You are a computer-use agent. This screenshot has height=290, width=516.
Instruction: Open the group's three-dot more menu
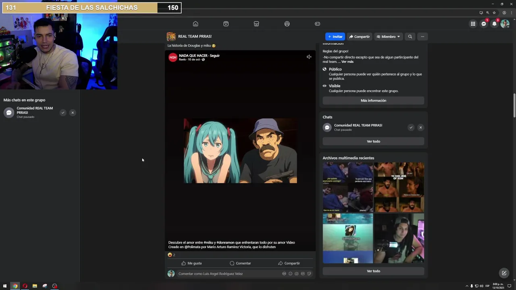tap(422, 37)
